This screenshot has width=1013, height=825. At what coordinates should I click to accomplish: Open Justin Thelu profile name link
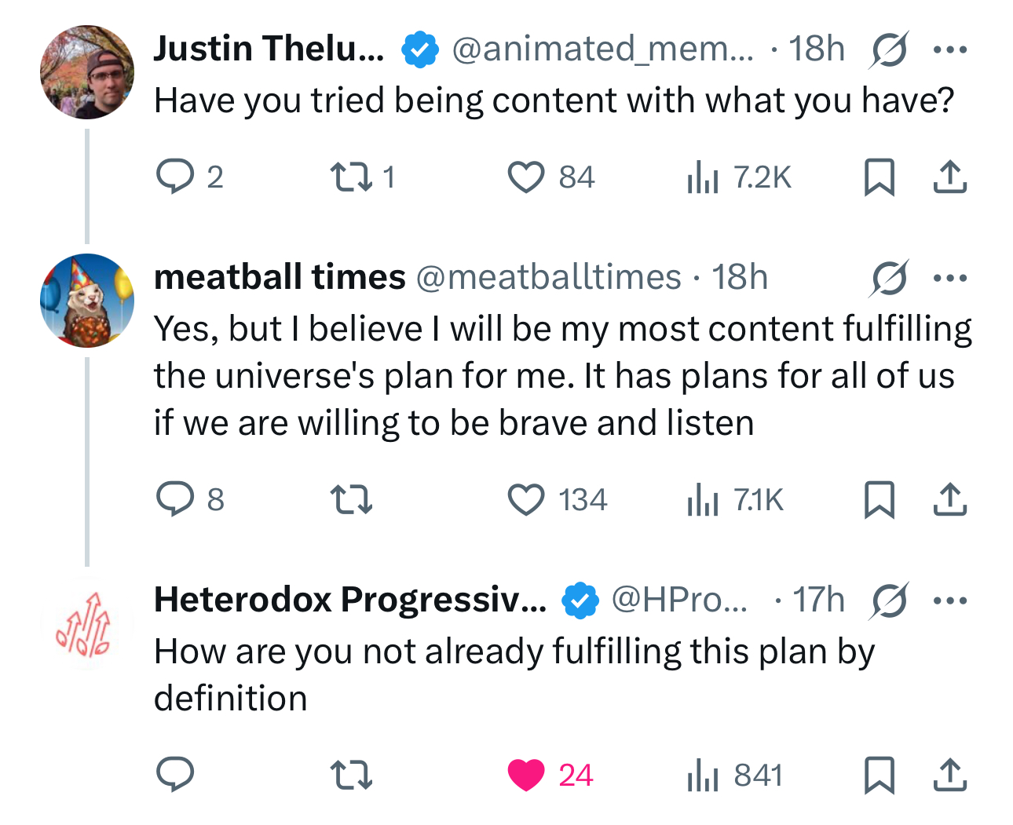[x=269, y=49]
